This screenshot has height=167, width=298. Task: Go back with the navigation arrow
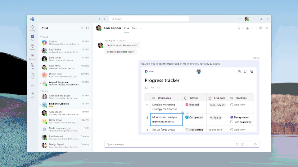pyautogui.click(x=99, y=19)
